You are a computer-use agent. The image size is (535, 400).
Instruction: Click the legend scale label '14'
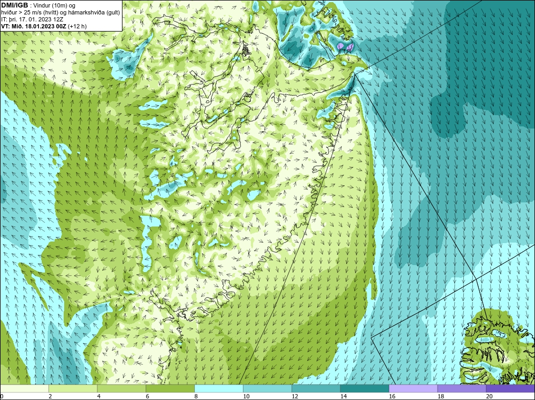tap(343, 396)
